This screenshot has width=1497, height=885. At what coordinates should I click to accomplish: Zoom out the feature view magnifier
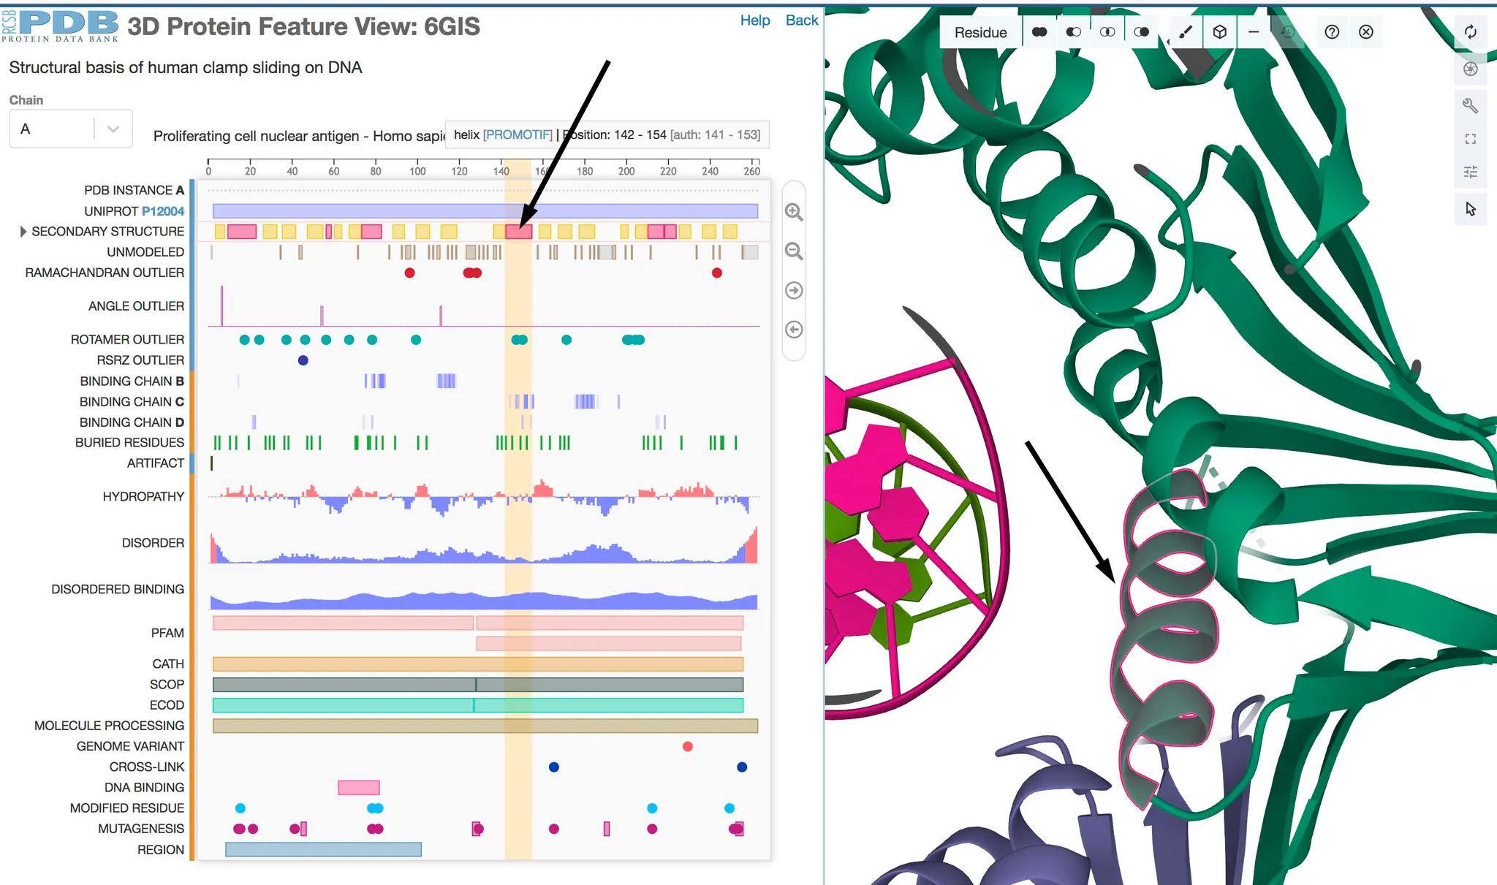click(794, 251)
